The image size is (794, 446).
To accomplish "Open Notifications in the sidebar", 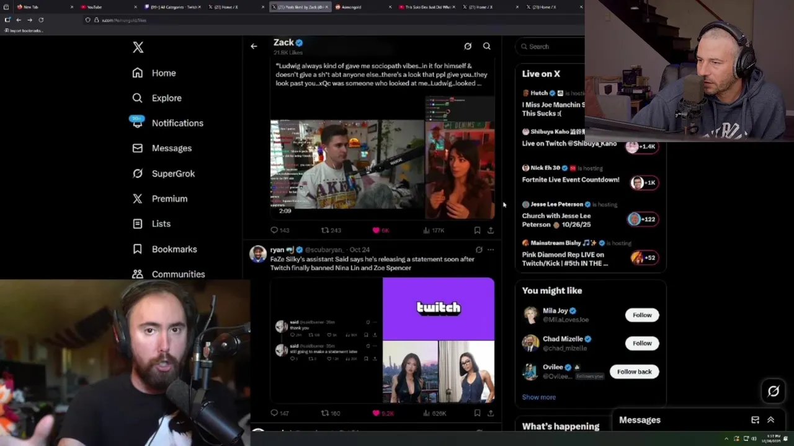I will (167, 123).
